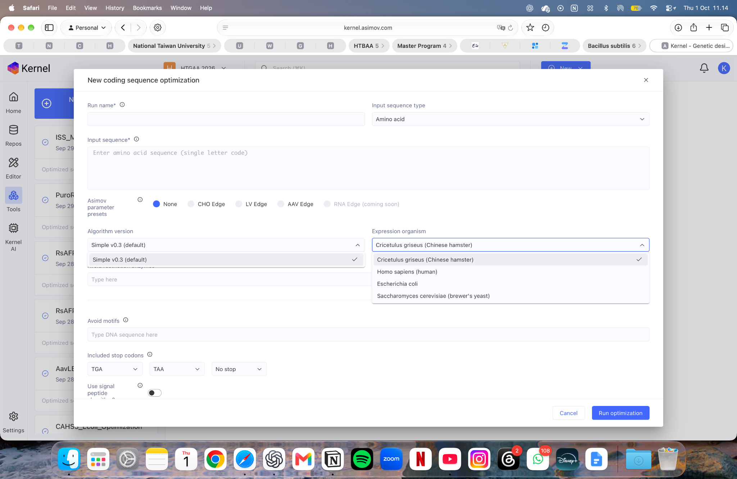The width and height of the screenshot is (737, 479).
Task: Close the coding sequence optimization dialog
Action: [x=646, y=80]
